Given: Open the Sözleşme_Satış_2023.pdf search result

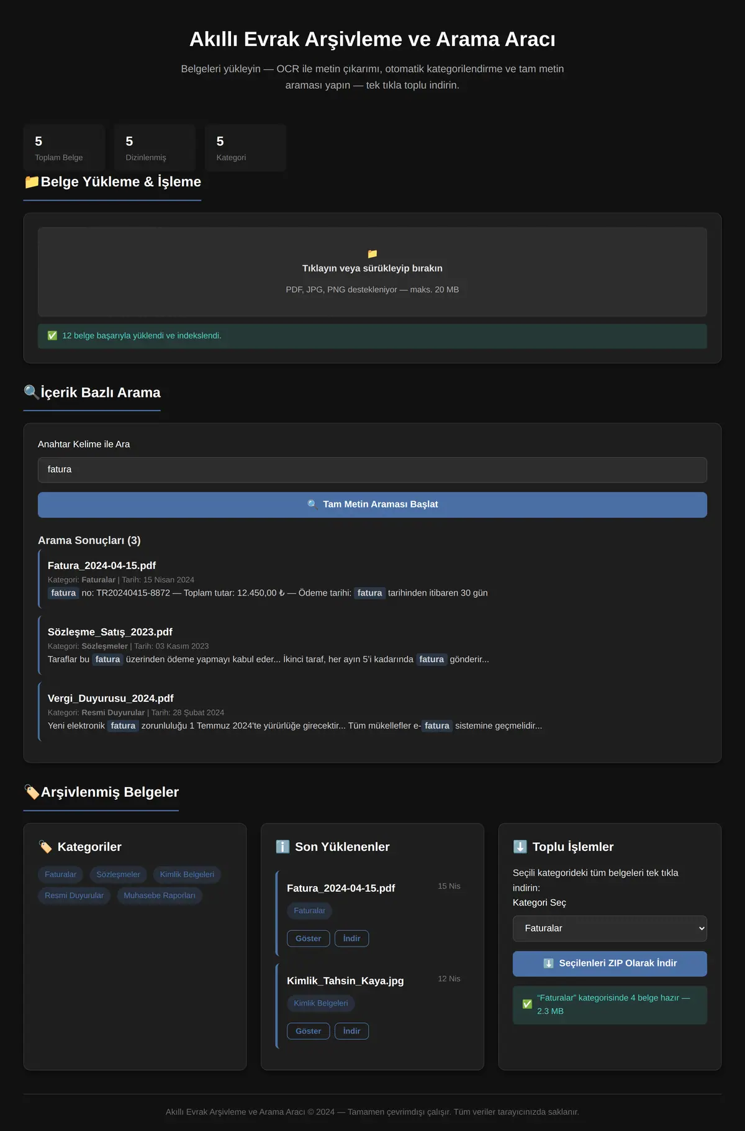Looking at the screenshot, I should pyautogui.click(x=110, y=632).
